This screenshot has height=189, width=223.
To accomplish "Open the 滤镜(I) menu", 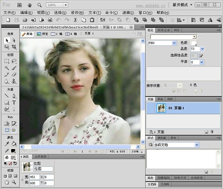I will click(128, 13).
